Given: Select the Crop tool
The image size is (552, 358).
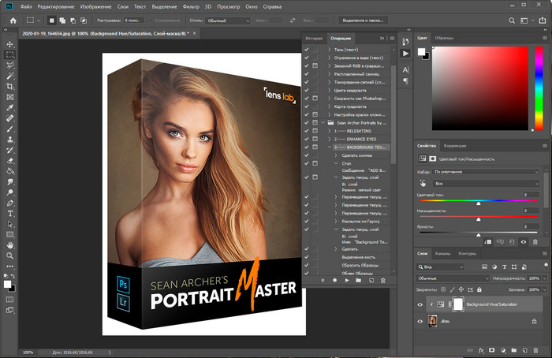Looking at the screenshot, I should (x=10, y=86).
